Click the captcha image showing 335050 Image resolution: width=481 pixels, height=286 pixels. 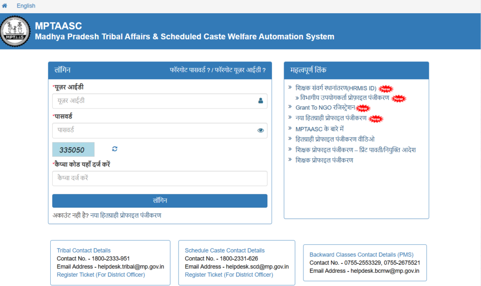point(73,150)
